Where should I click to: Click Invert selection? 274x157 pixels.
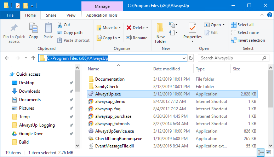248,40
